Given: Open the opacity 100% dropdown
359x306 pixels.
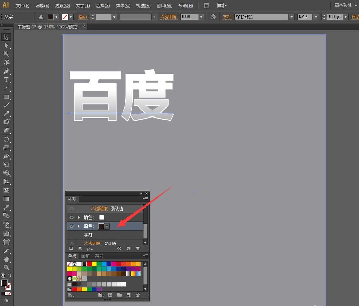Looking at the screenshot, I should tap(201, 17).
